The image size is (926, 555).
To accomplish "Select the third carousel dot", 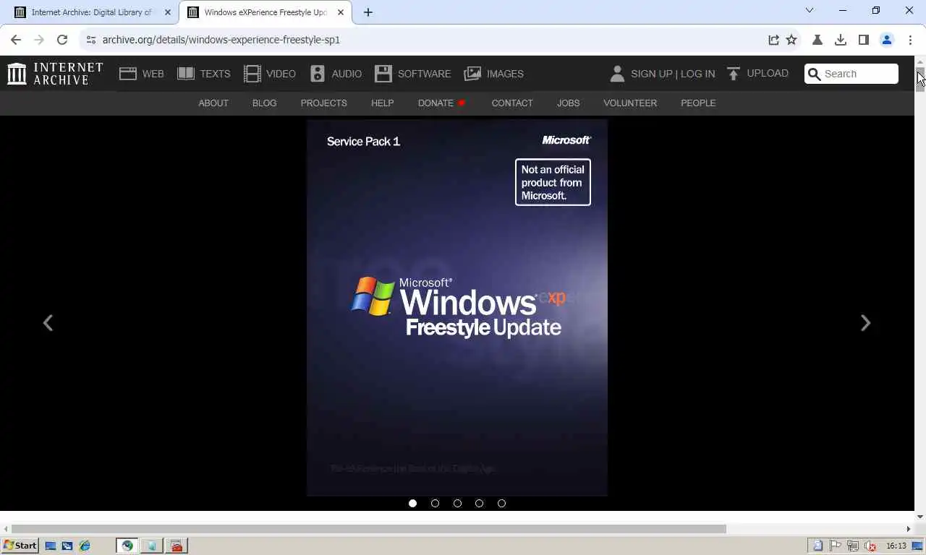I will [457, 504].
